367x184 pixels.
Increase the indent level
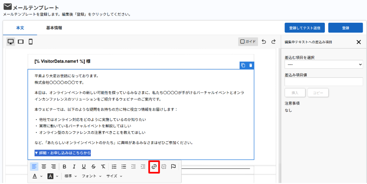[143, 167]
